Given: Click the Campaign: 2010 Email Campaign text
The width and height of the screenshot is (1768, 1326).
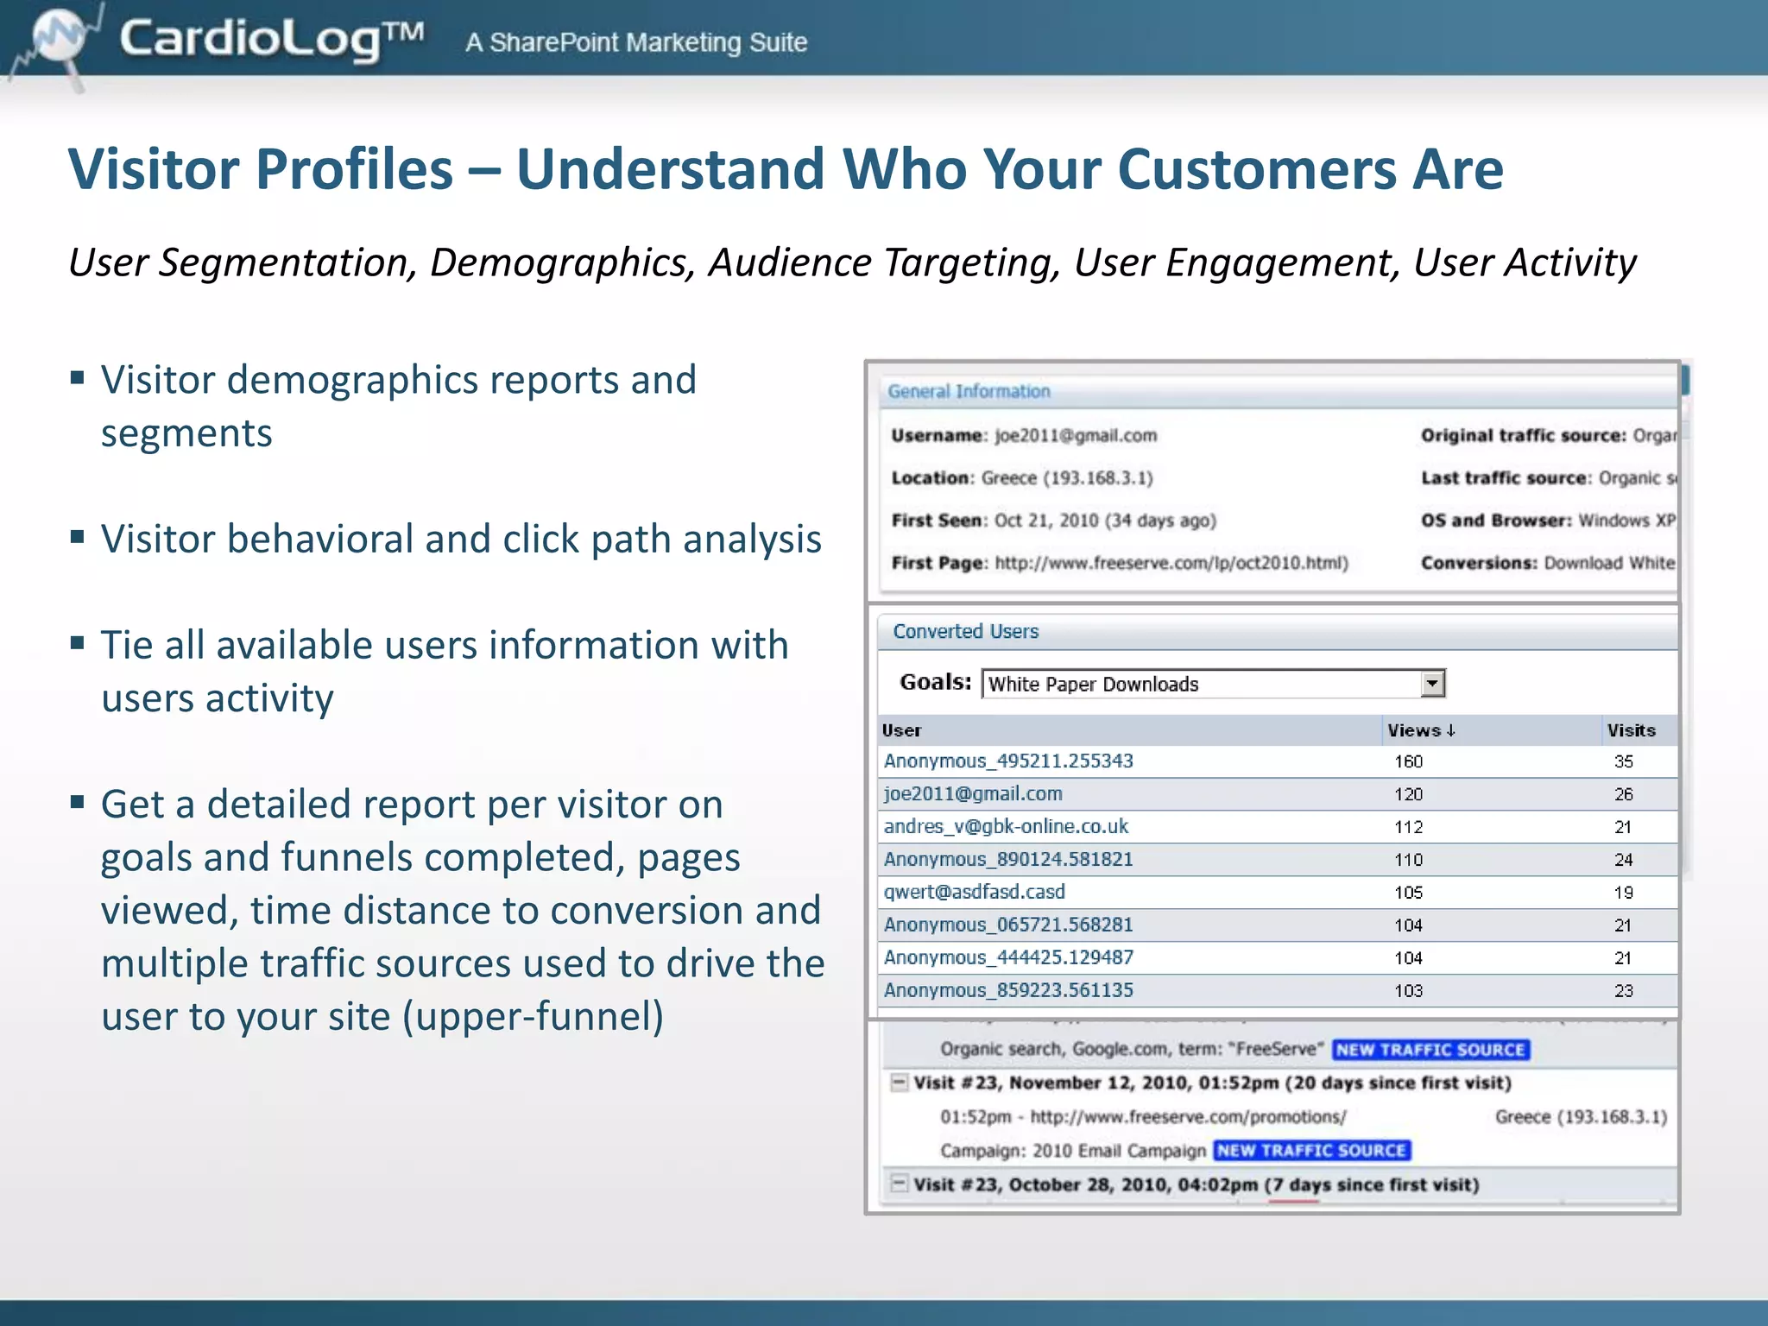Looking at the screenshot, I should pyautogui.click(x=1073, y=1151).
